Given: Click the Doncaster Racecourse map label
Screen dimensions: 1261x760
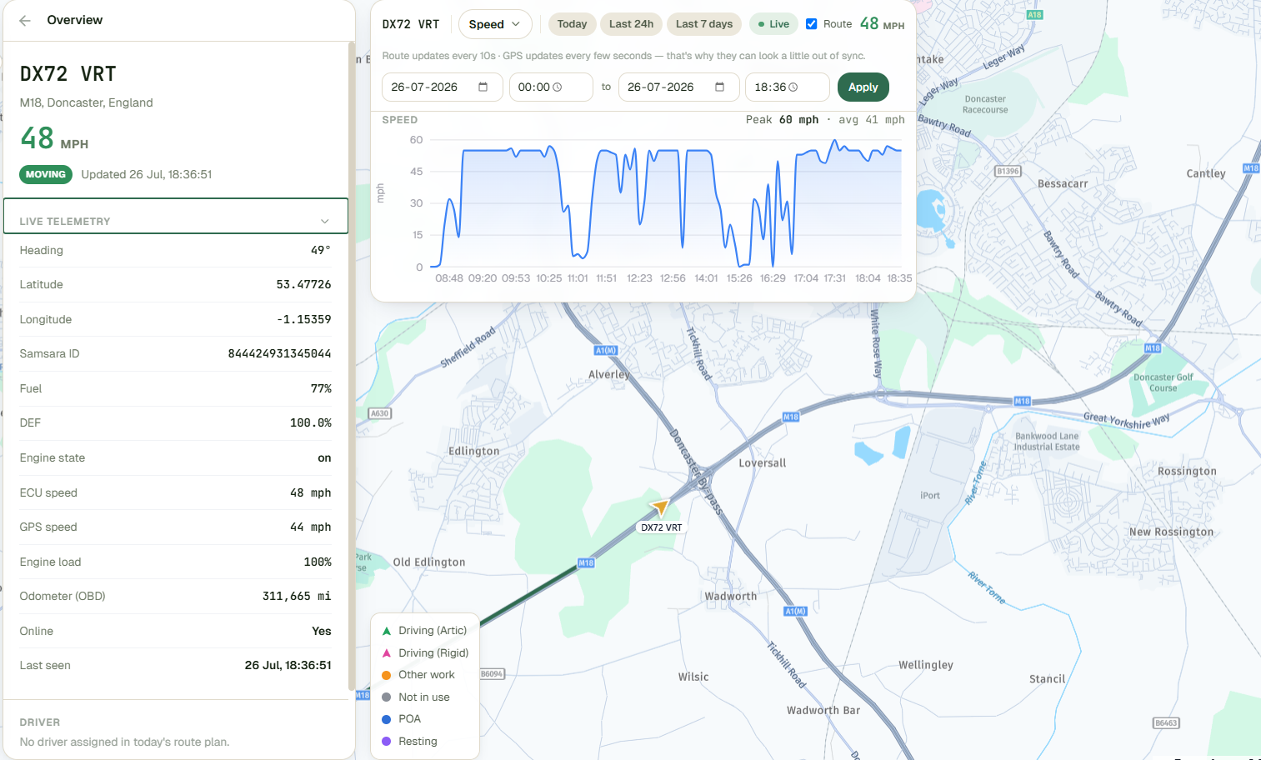Looking at the screenshot, I should [985, 104].
